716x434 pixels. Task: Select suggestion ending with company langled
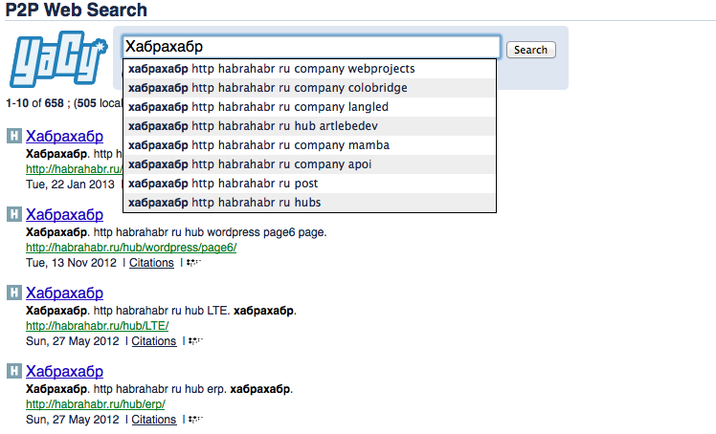coord(309,107)
